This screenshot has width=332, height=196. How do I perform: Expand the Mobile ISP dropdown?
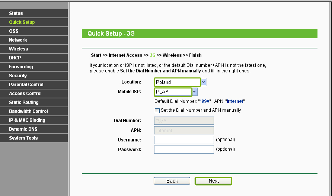coord(194,92)
